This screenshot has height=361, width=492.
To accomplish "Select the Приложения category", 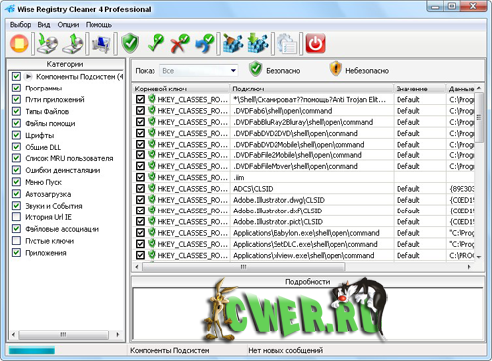I will tap(45, 253).
